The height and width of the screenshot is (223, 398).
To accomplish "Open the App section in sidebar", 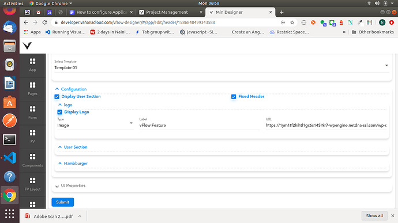I will click(x=32, y=65).
